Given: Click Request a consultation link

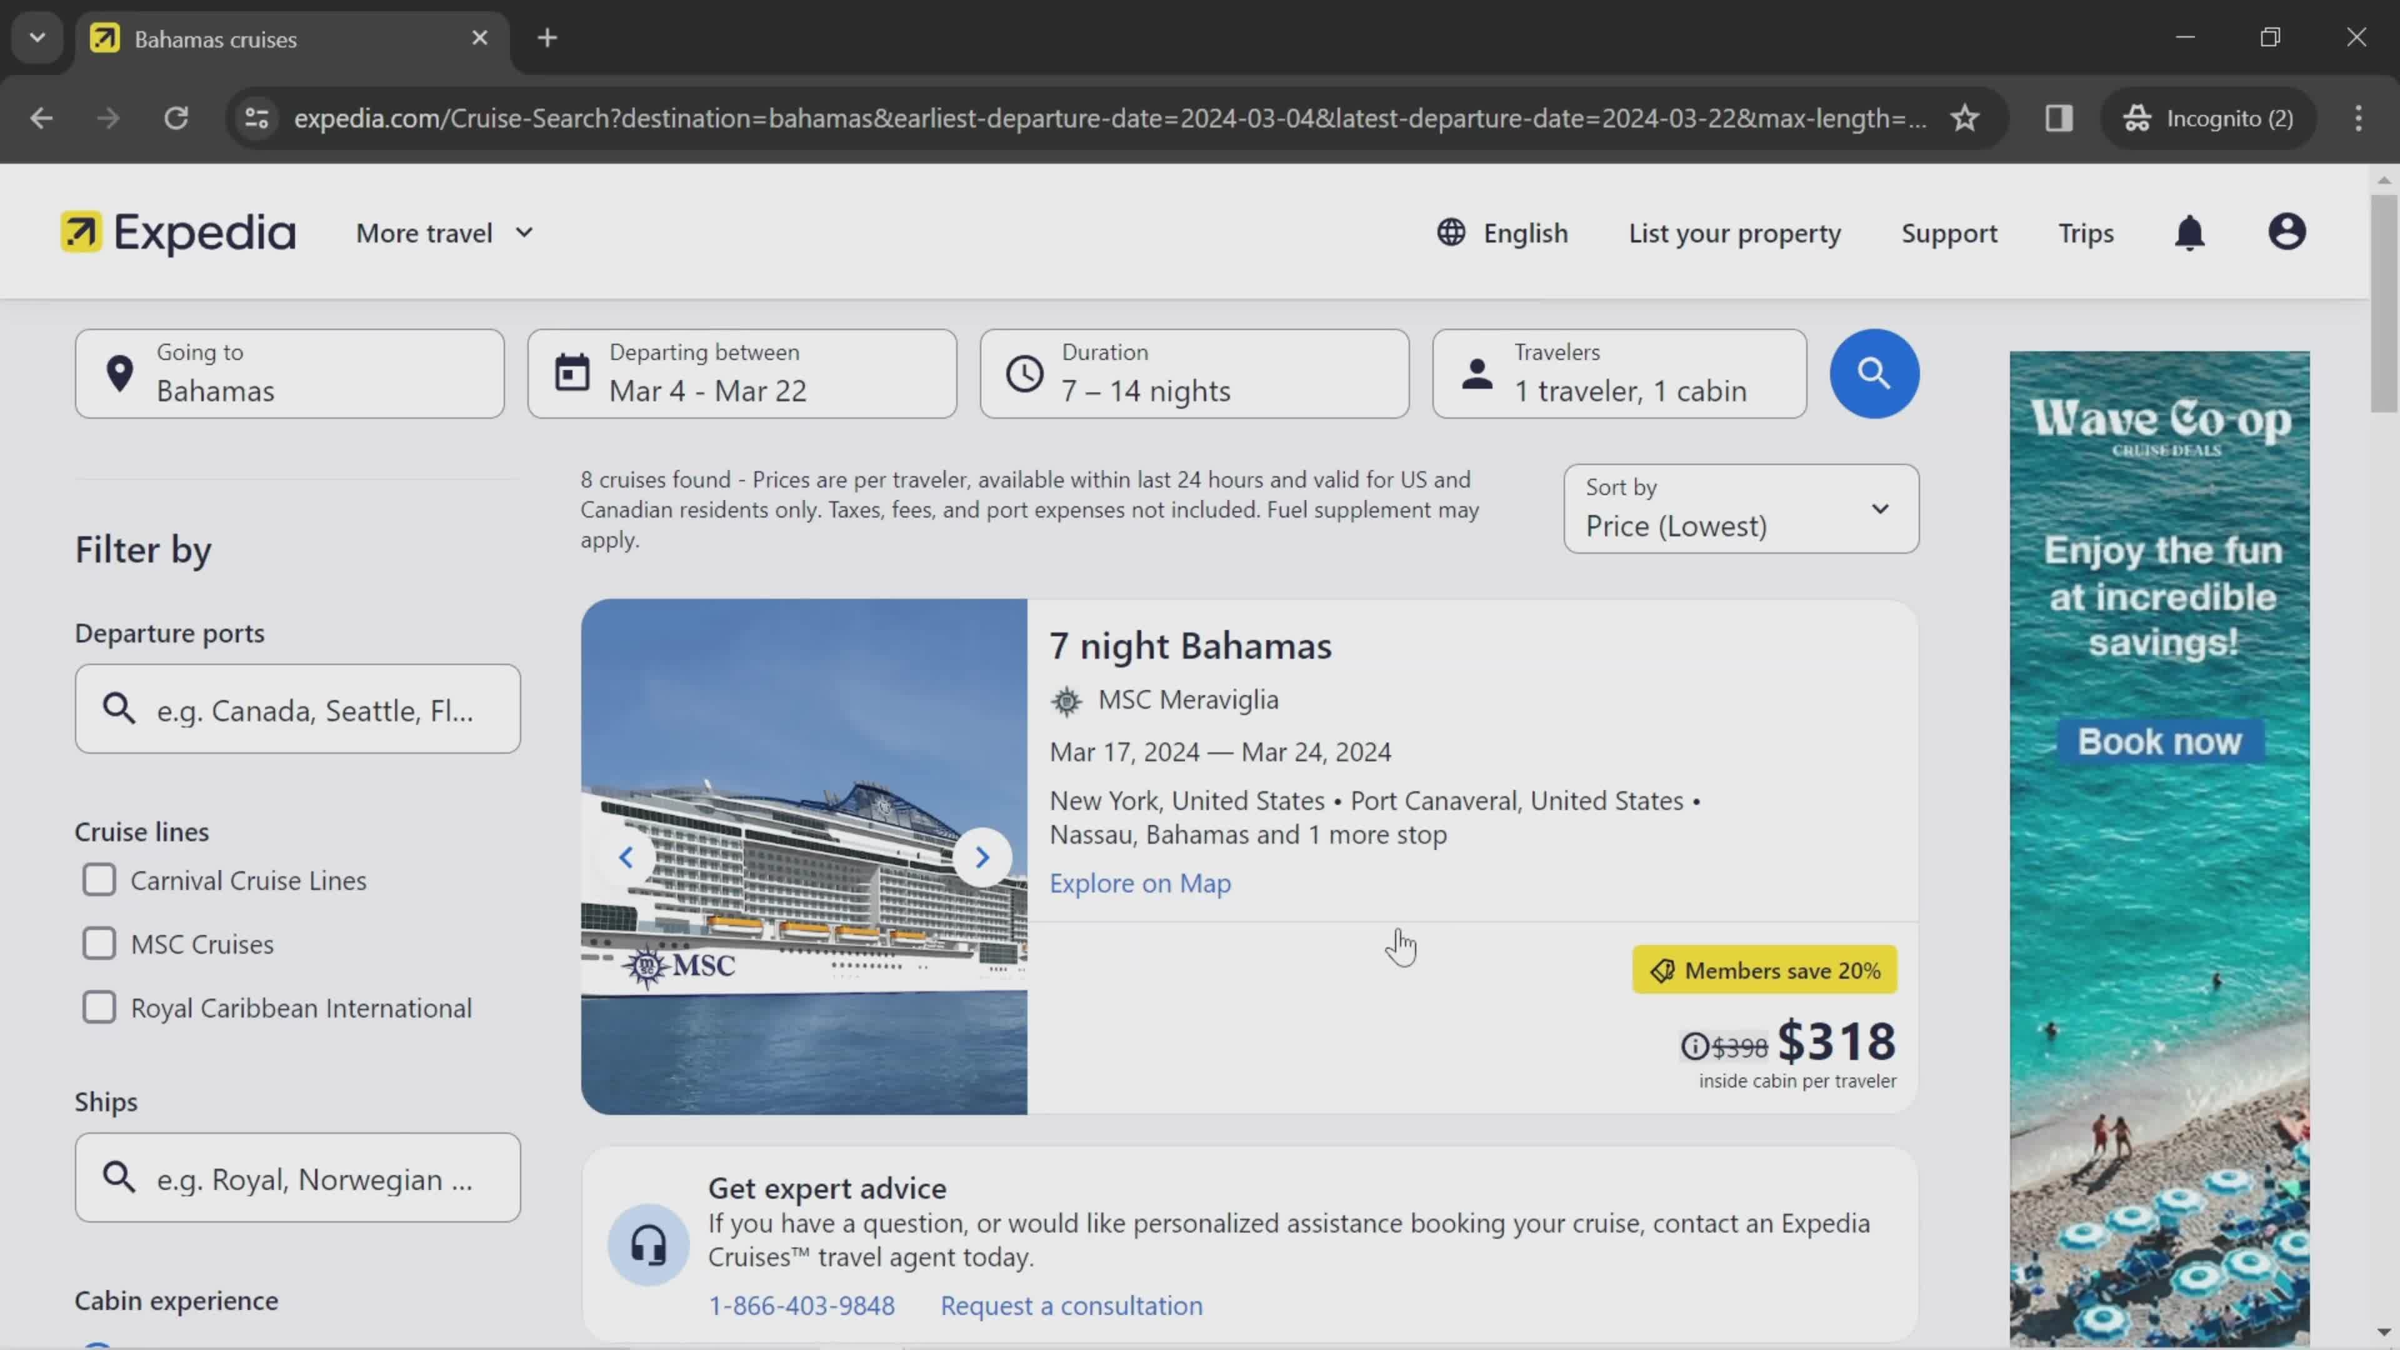Looking at the screenshot, I should pyautogui.click(x=1071, y=1306).
